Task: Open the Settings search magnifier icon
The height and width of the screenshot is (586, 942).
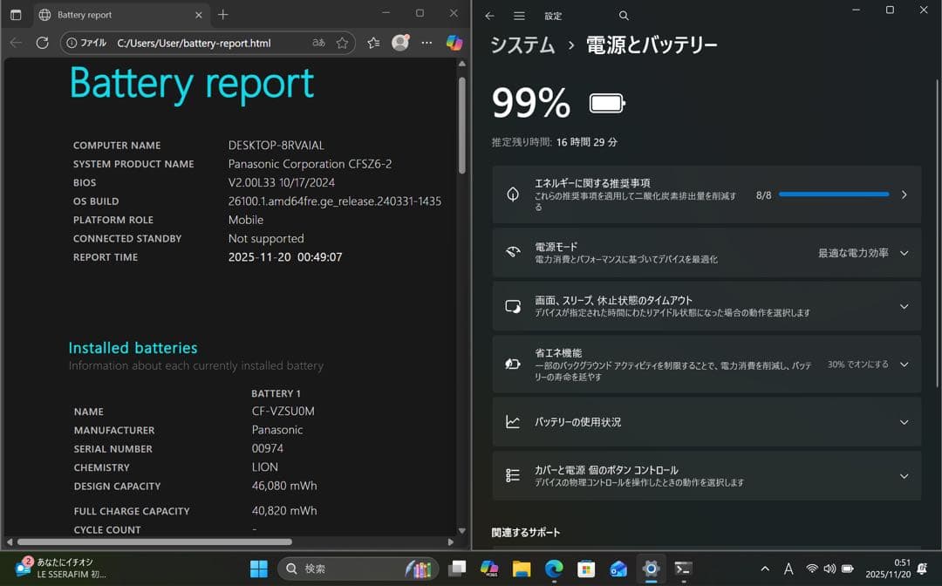Action: [x=623, y=16]
